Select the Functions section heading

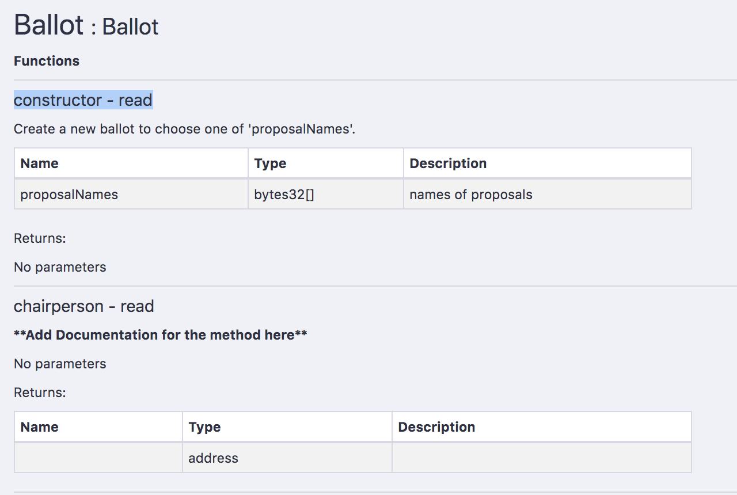[x=47, y=61]
